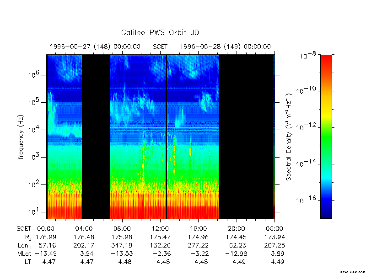366x274 pixels.
Task: Click the R_J value 174.96
Action: (198, 237)
